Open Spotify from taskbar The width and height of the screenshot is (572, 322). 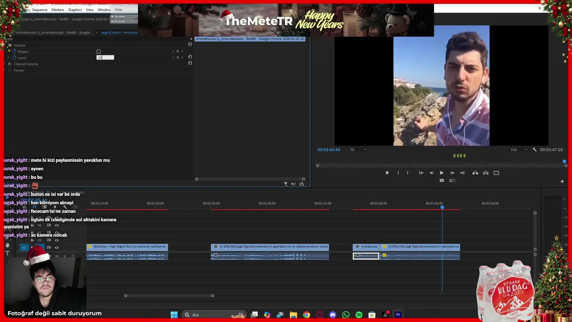tap(359, 315)
